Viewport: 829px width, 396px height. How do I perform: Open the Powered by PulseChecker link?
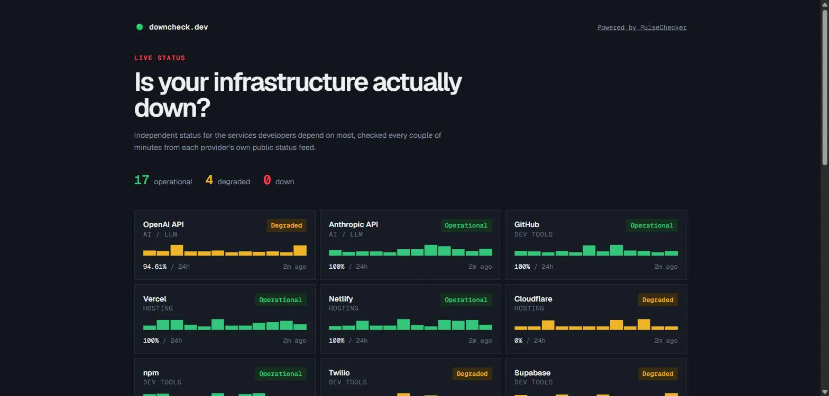pyautogui.click(x=642, y=27)
